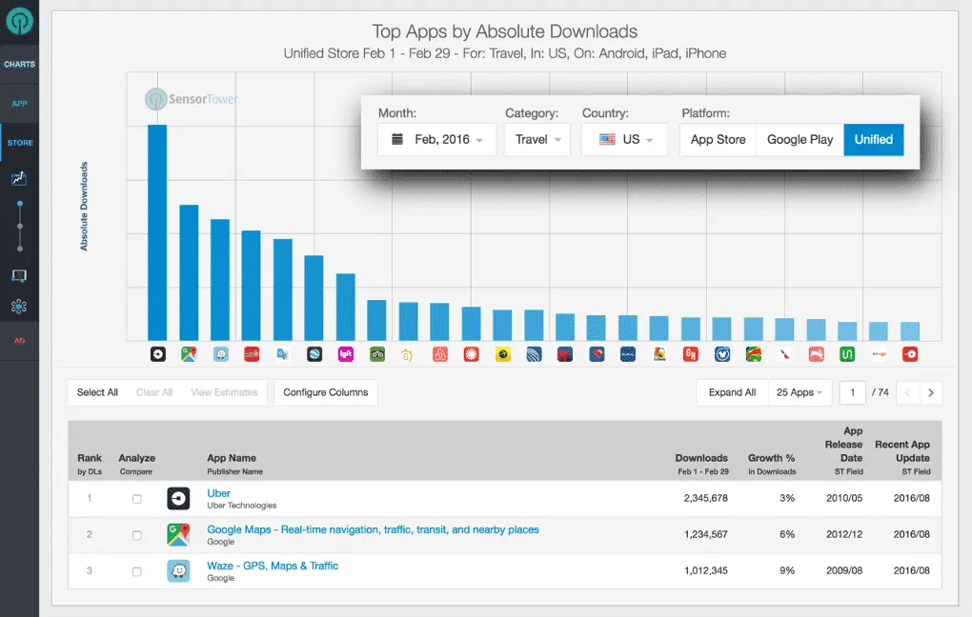Click the Waze icon under the chart
972x617 pixels.
pyautogui.click(x=221, y=354)
